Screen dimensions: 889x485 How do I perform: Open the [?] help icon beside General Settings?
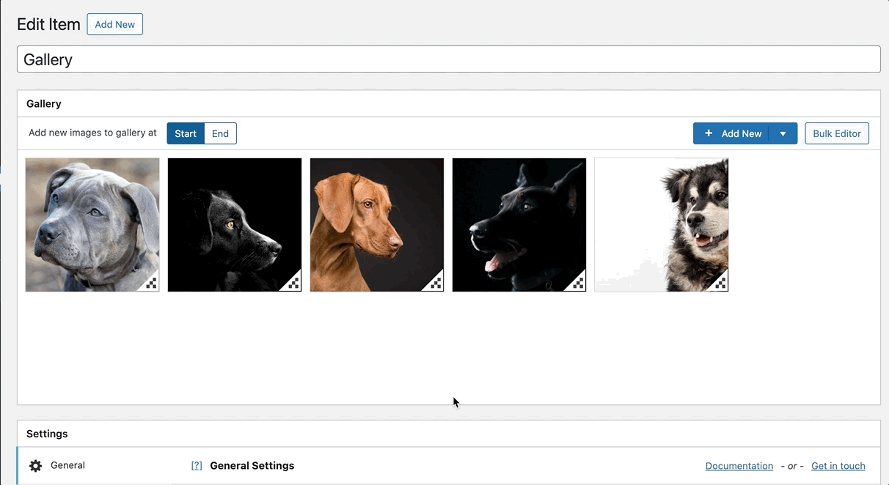(x=197, y=466)
